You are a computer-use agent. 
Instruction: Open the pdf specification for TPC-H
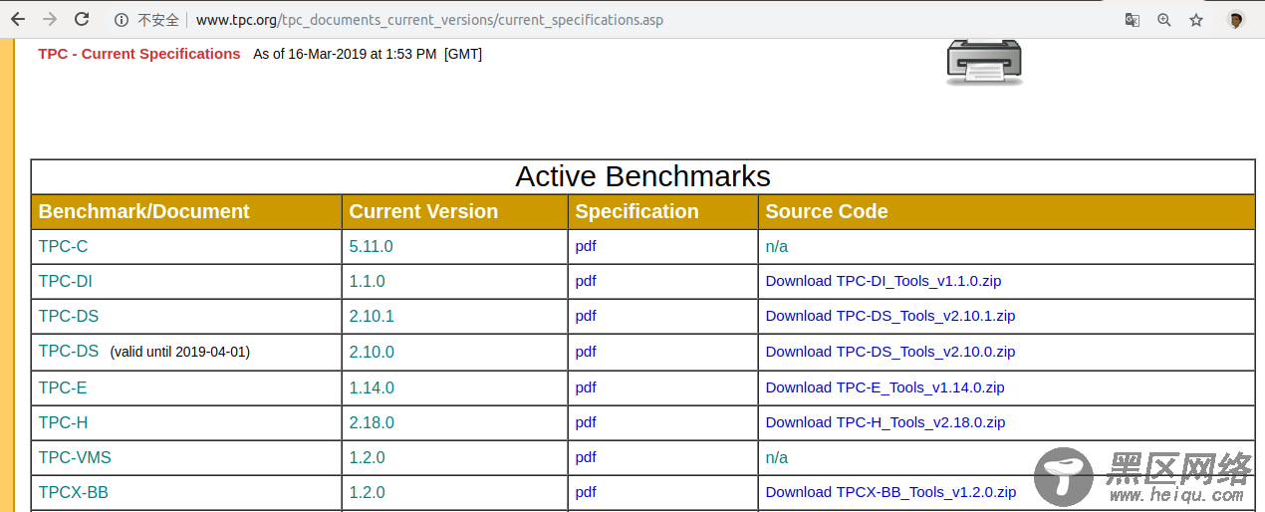pyautogui.click(x=586, y=422)
